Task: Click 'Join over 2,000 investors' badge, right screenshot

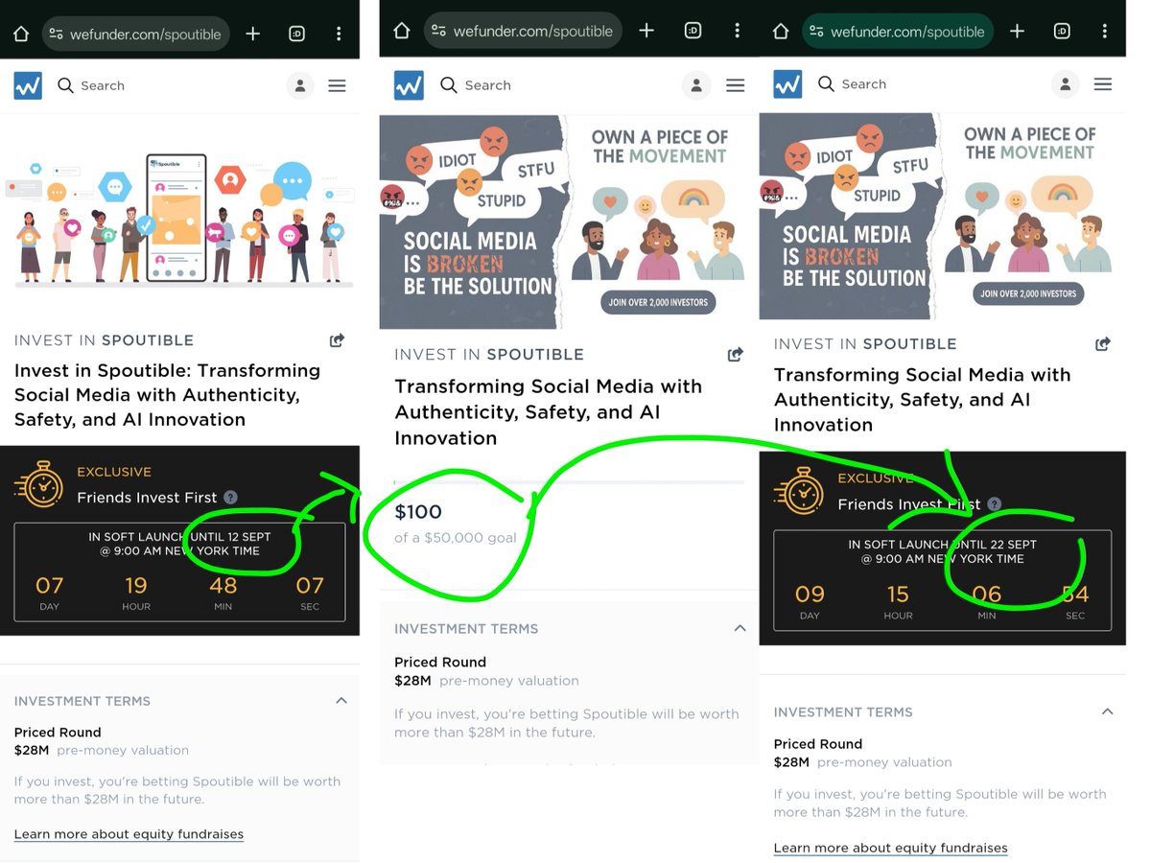Action: tap(1027, 293)
